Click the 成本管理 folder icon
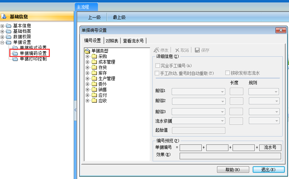The image size is (289, 179). click(94, 62)
